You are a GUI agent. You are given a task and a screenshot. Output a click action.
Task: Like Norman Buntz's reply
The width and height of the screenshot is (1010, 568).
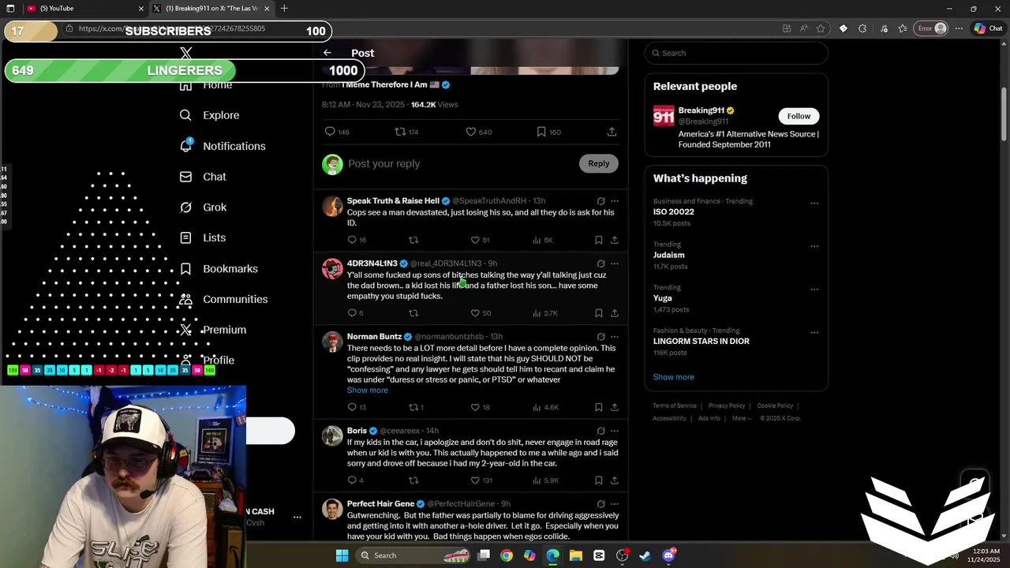[x=475, y=407]
